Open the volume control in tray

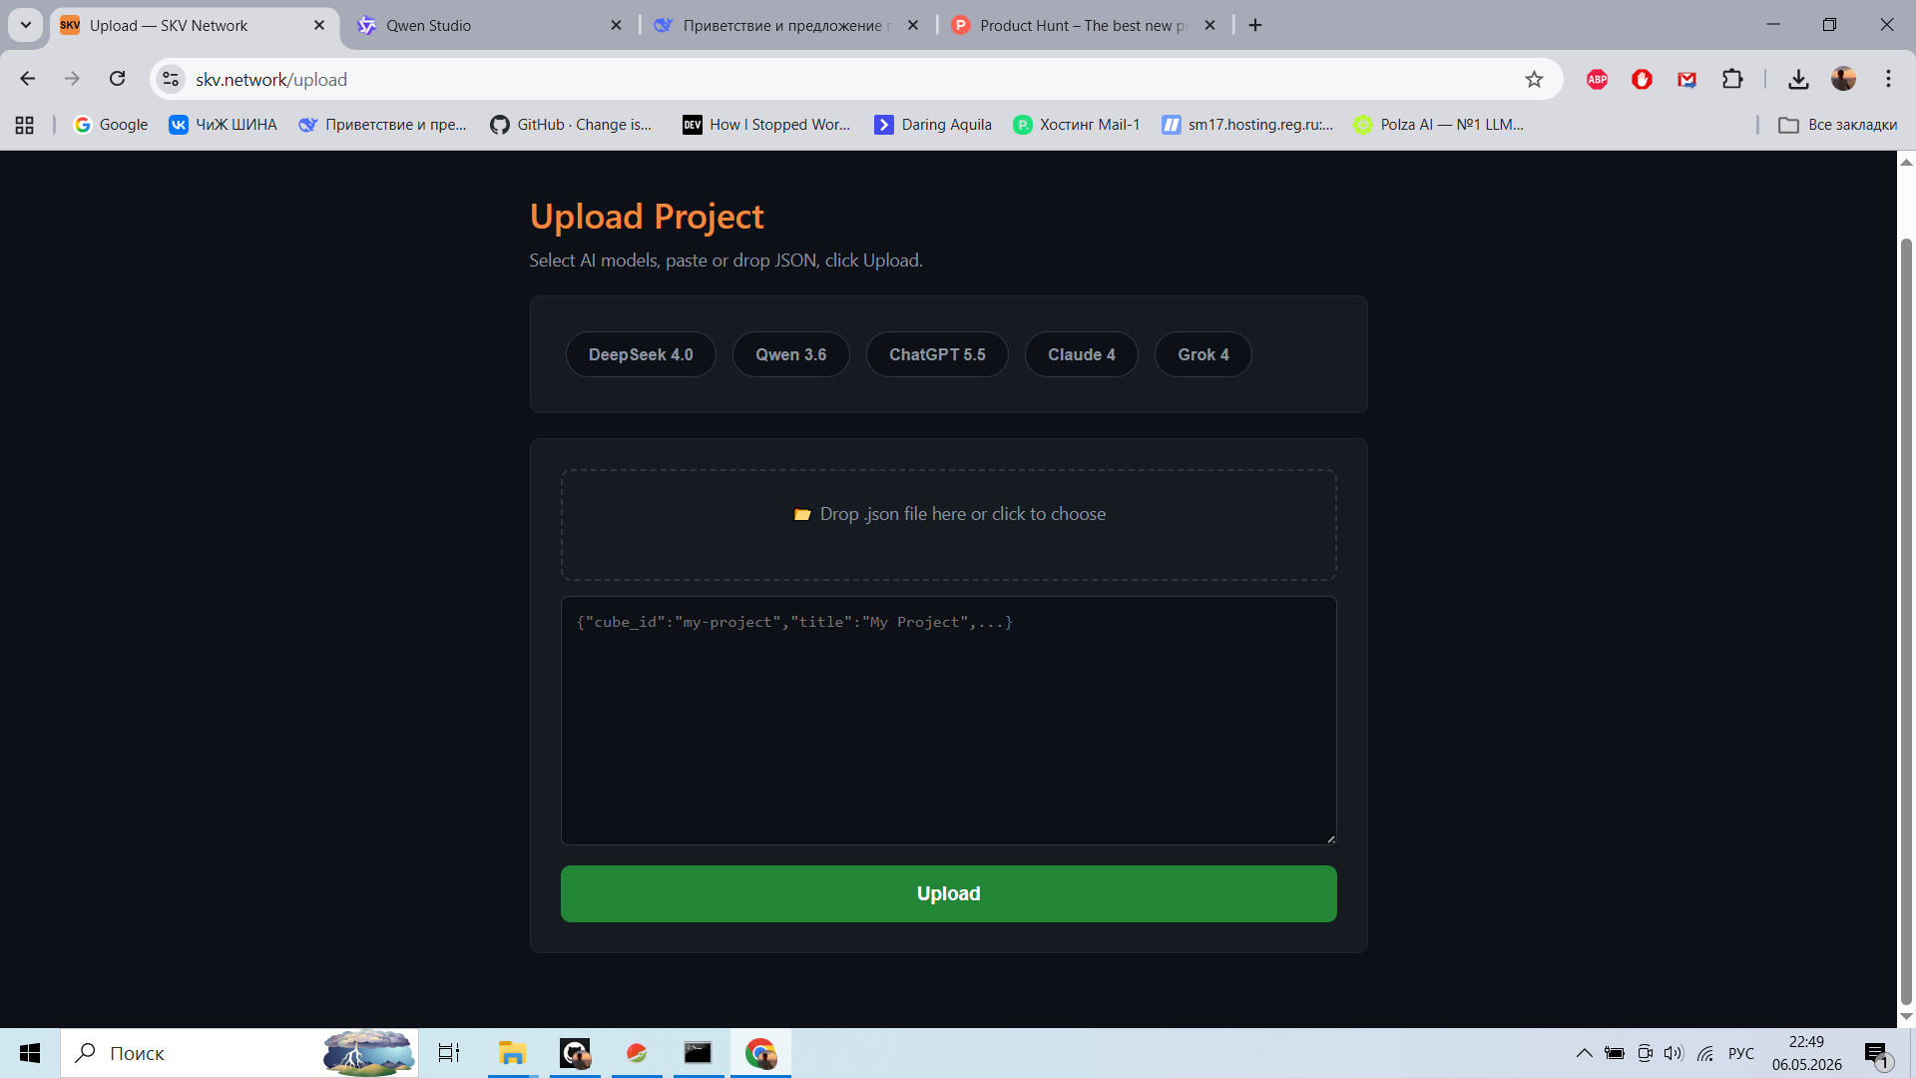tap(1674, 1053)
